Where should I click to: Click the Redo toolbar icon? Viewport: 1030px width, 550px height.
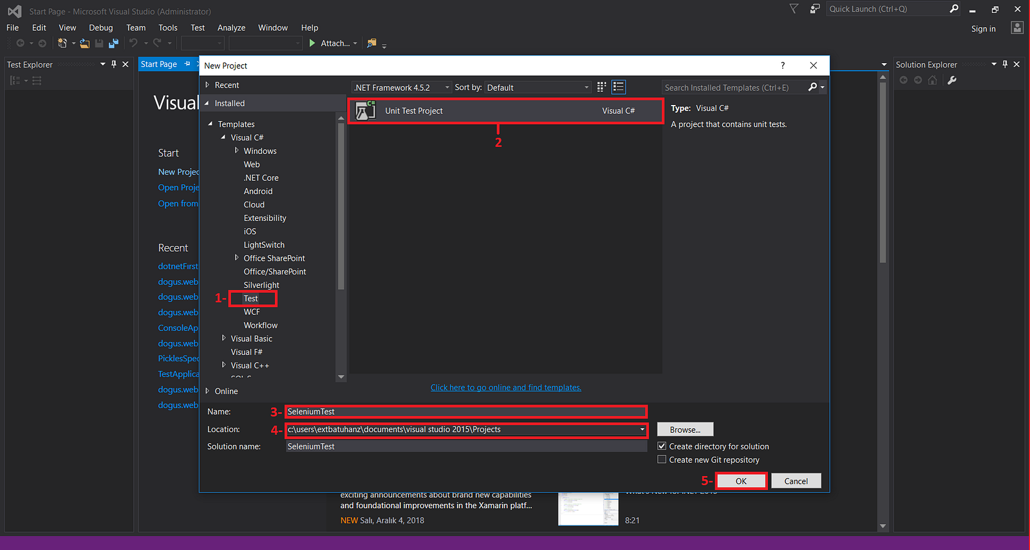pos(157,43)
